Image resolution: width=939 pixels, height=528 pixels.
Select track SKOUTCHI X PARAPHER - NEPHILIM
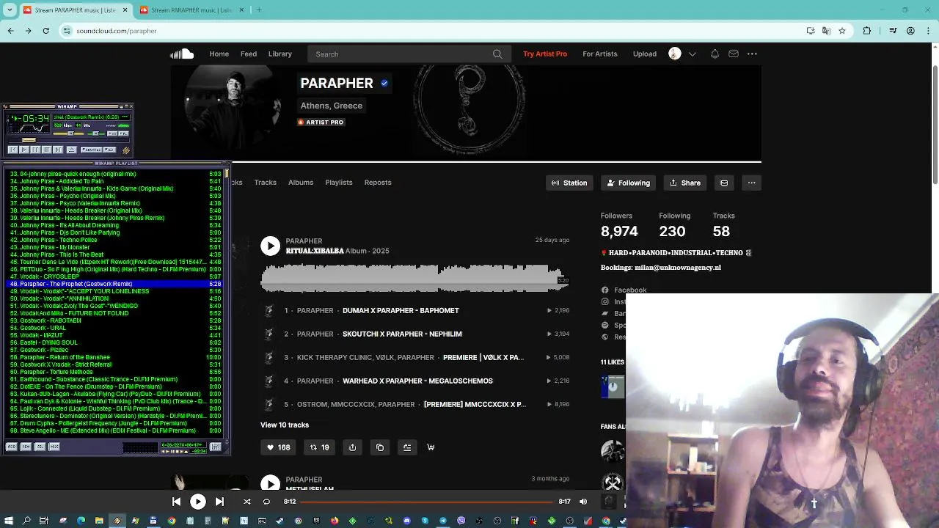[x=402, y=334]
